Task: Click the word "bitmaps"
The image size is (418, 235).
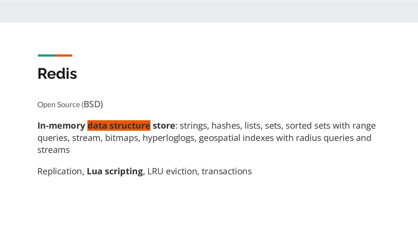Action: pos(121,138)
